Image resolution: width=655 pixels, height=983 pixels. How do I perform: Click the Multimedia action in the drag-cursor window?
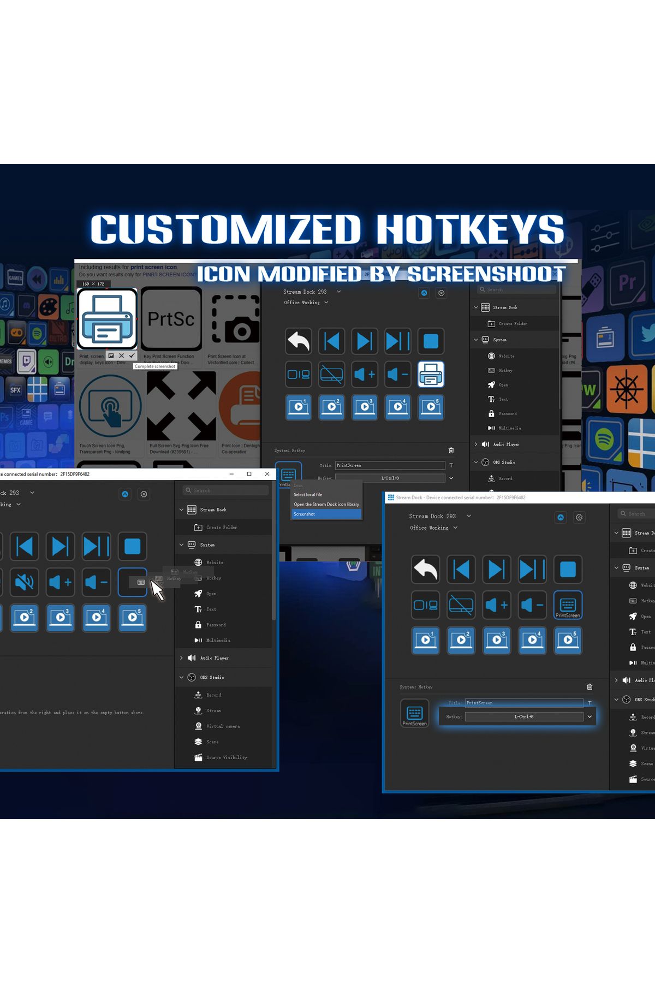[x=213, y=640]
